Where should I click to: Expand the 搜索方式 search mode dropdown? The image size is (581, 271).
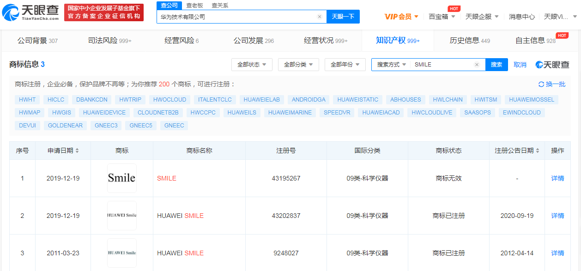click(392, 65)
